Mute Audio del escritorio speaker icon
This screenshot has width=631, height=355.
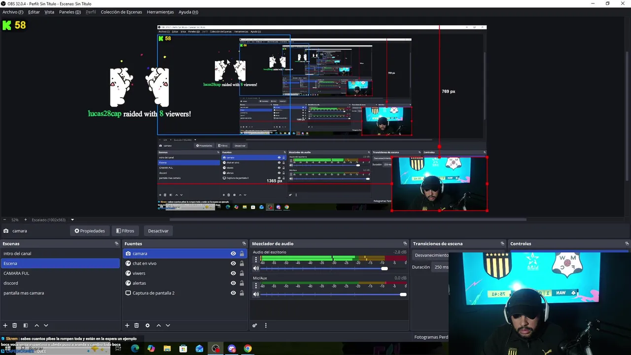pos(256,268)
